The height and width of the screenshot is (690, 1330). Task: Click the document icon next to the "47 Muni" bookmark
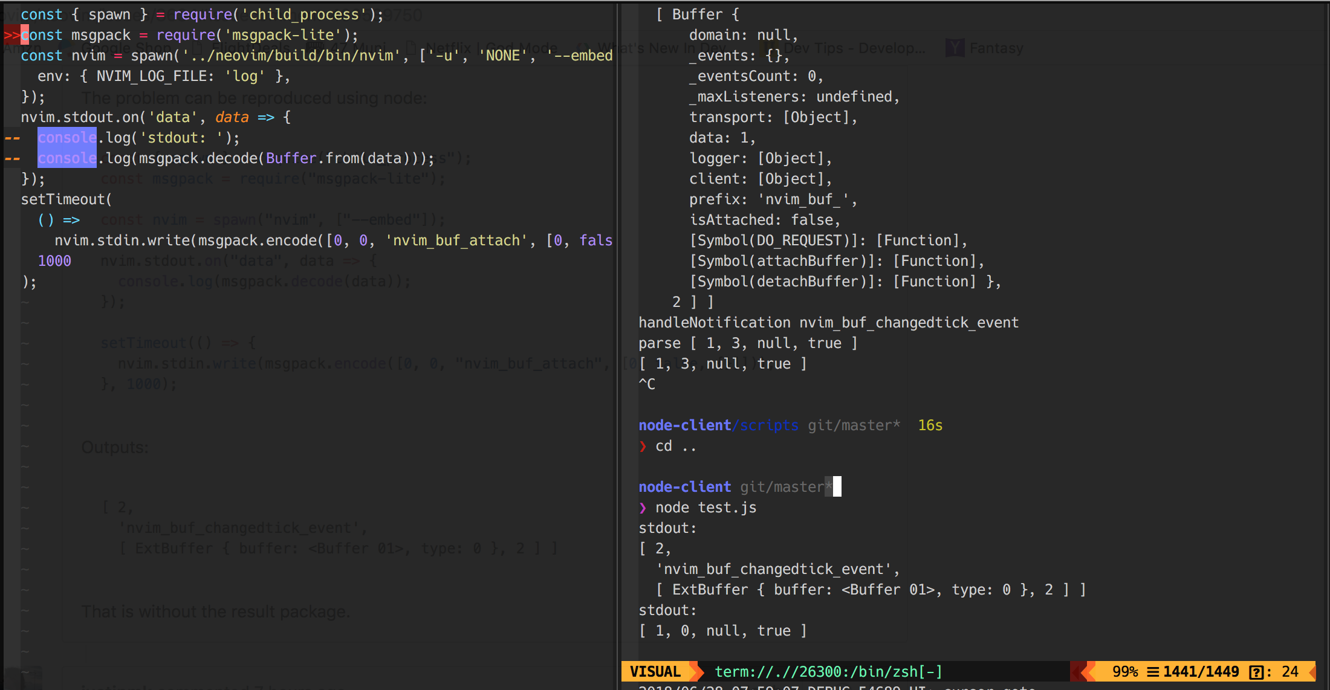tap(316, 48)
